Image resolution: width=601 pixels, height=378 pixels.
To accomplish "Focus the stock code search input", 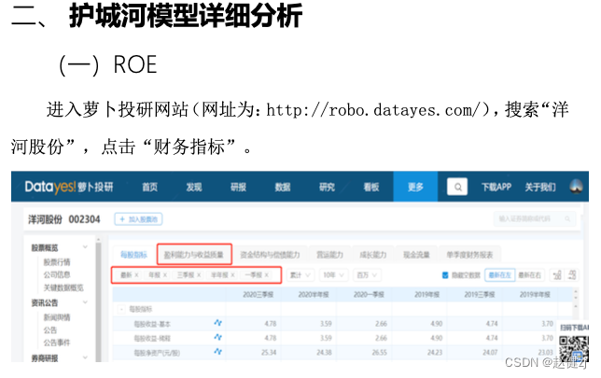I will [535, 219].
